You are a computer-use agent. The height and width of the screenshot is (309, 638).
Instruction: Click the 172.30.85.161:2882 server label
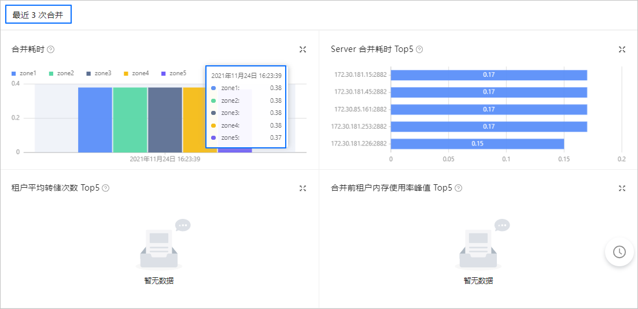[x=360, y=110]
